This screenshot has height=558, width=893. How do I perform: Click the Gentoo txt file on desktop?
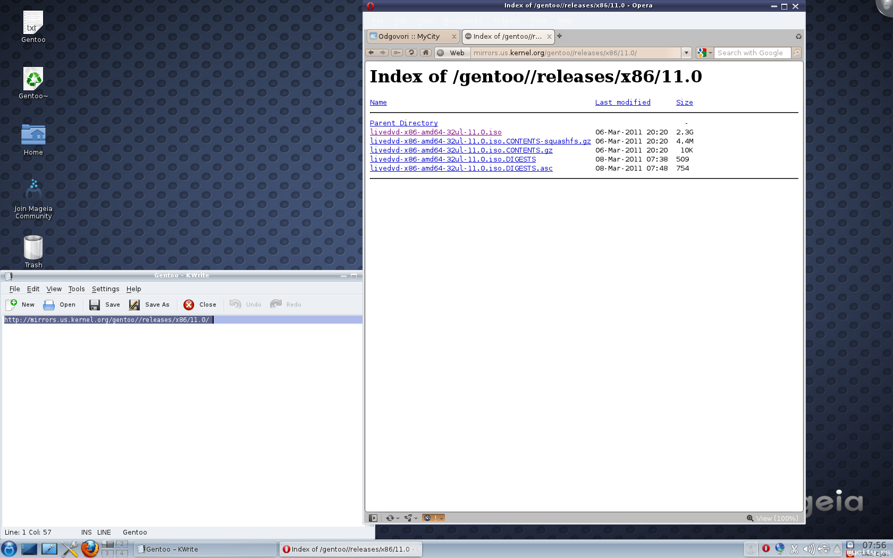[x=33, y=27]
